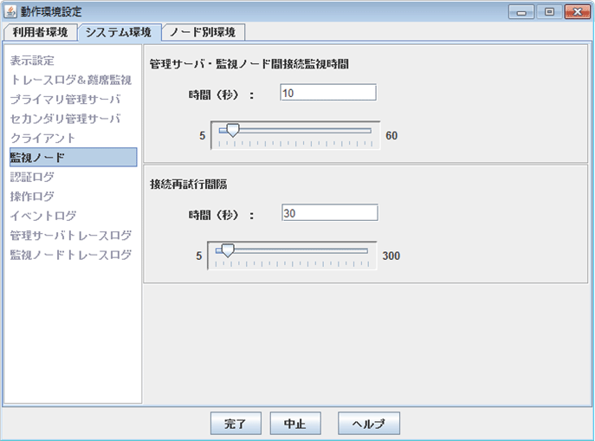Select トレースログ&離席監視 item
595x441 pixels.
(x=71, y=80)
